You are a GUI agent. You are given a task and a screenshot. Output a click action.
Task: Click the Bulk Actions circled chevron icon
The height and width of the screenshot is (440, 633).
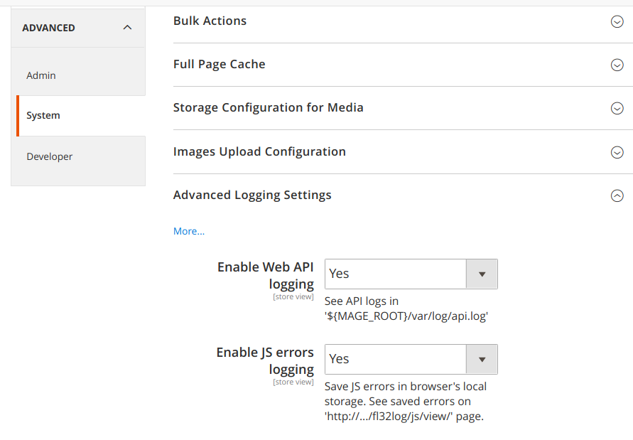point(617,21)
